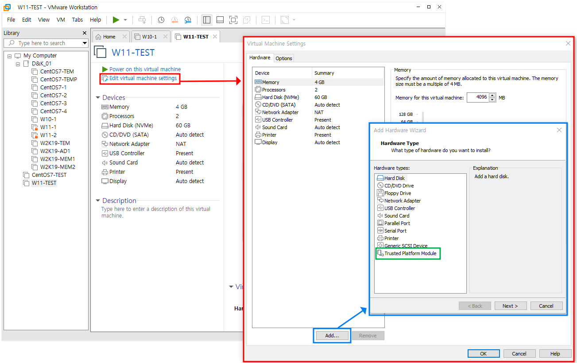Click the Sound Card icon in W11-TEST summary
Viewport: 577px width, 363px height.
(x=105, y=163)
